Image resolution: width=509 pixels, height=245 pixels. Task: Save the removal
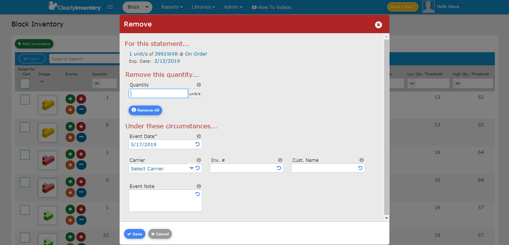point(135,234)
